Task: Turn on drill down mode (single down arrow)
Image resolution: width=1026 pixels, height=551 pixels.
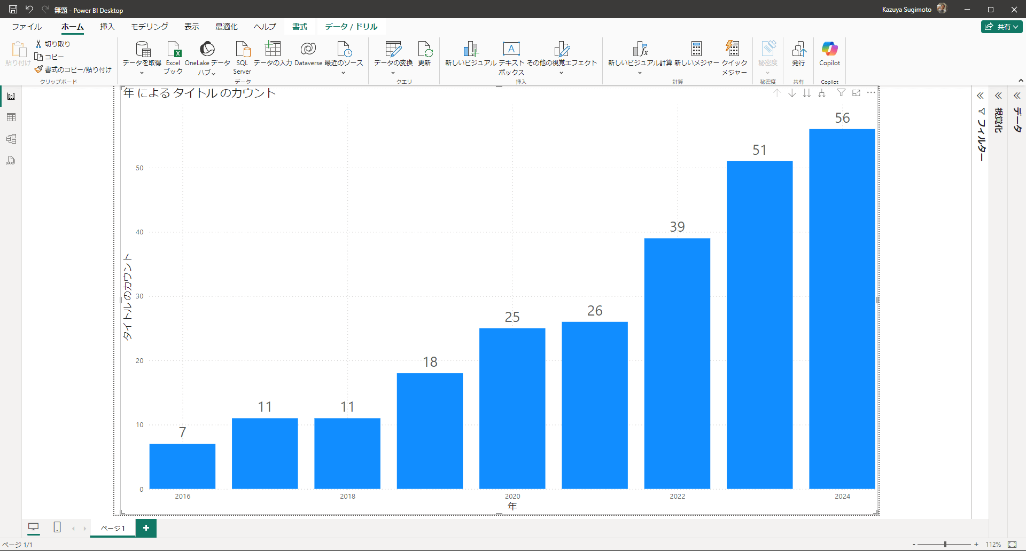Action: 792,93
